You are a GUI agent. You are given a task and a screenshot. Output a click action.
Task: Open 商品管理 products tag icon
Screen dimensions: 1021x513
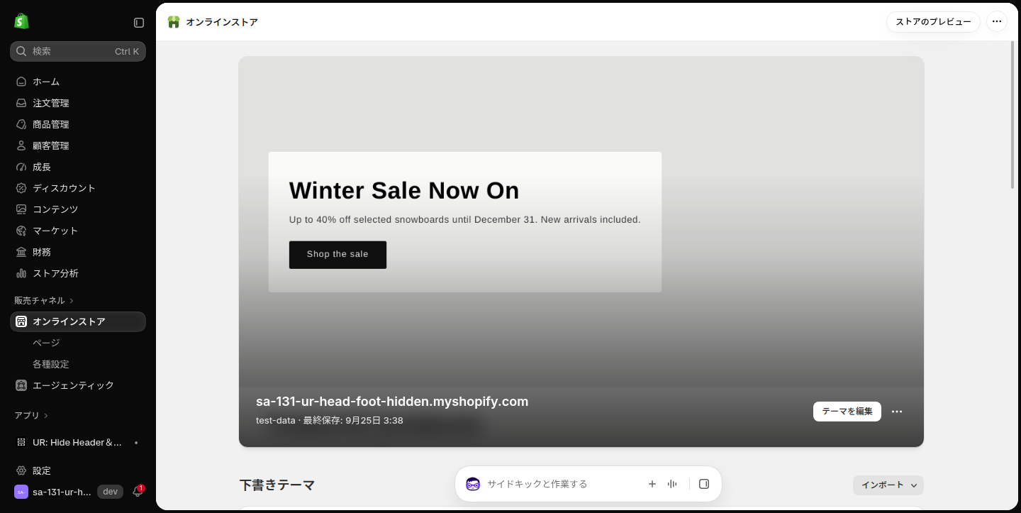click(21, 124)
